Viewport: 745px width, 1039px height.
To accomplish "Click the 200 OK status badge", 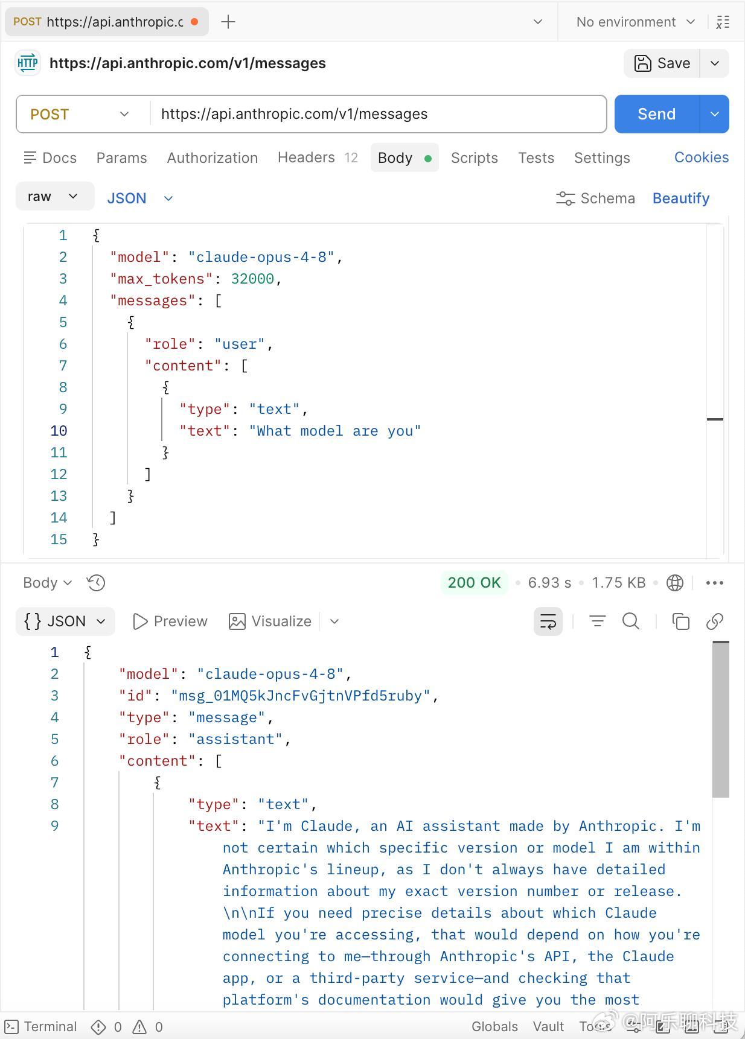I will pos(474,583).
